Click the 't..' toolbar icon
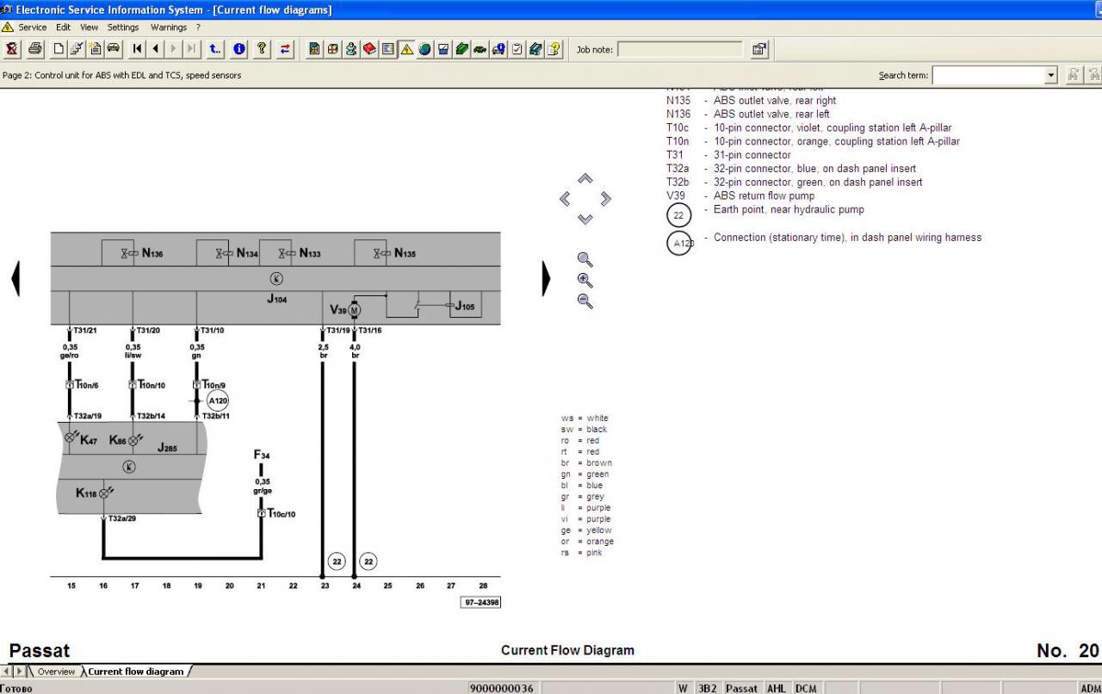 coord(215,49)
